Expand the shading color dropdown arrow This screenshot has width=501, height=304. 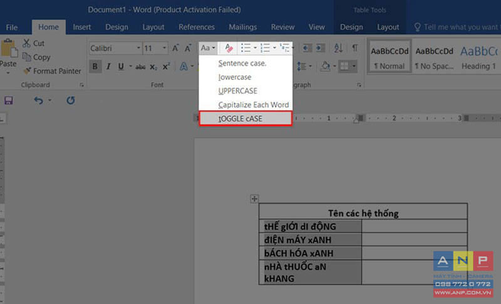[334, 66]
